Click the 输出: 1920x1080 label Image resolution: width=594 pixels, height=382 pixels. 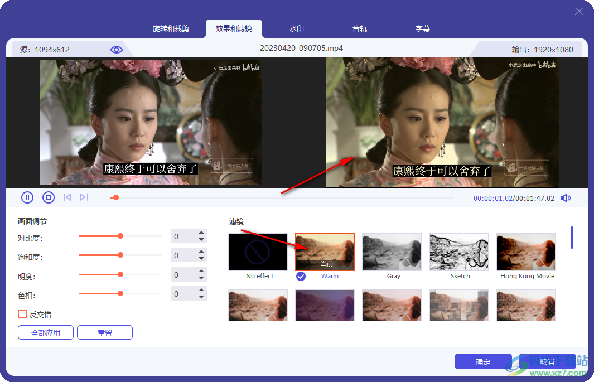coord(542,50)
